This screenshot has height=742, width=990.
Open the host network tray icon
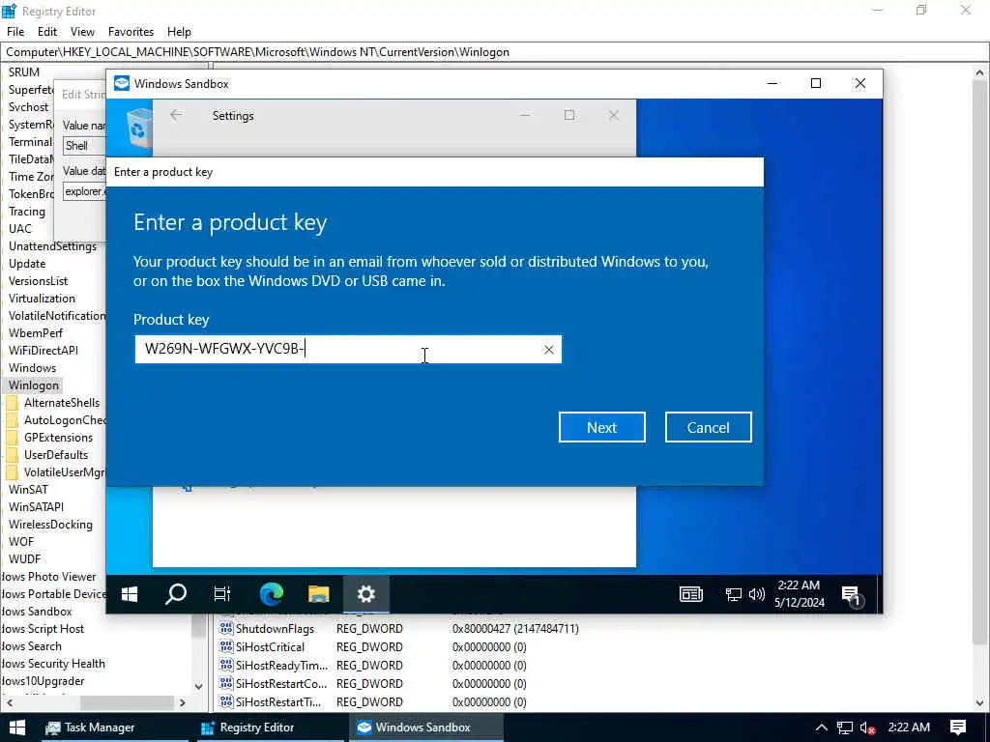(x=845, y=728)
